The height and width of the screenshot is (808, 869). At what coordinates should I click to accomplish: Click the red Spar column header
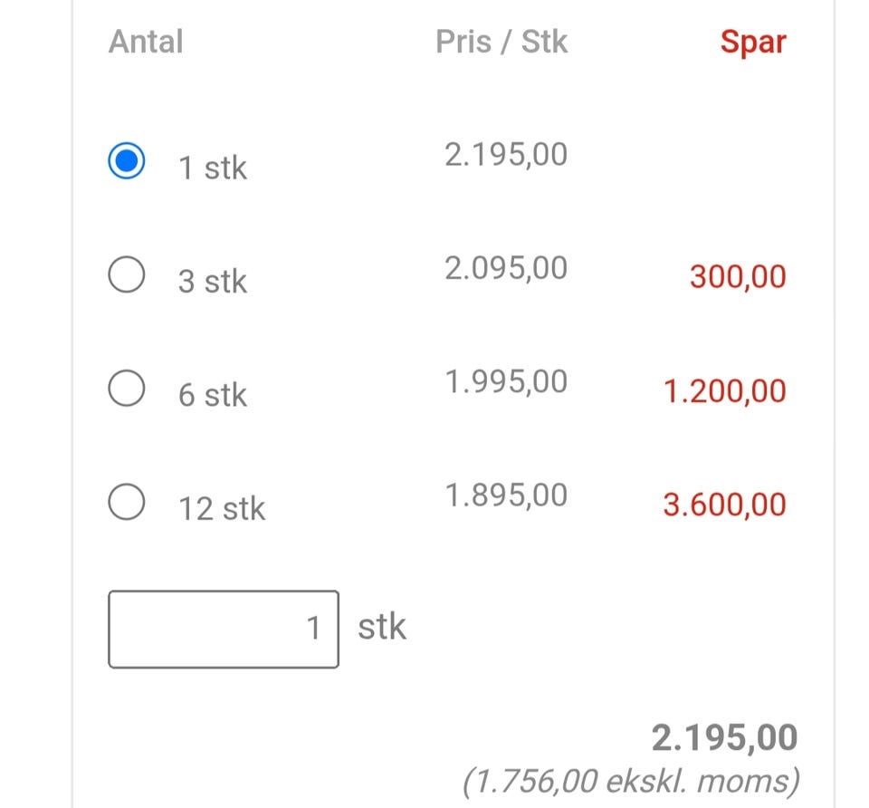[753, 42]
